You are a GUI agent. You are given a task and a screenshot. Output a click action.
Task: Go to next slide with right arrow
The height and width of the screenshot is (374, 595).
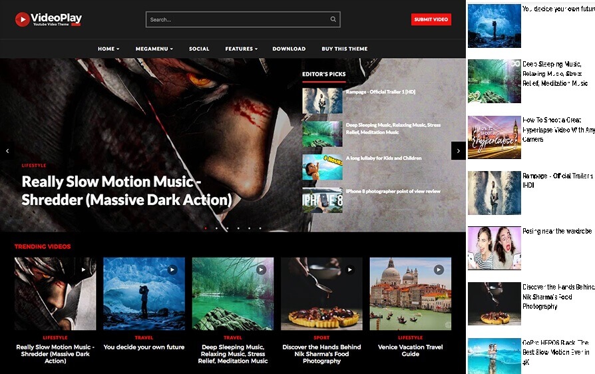pos(458,150)
